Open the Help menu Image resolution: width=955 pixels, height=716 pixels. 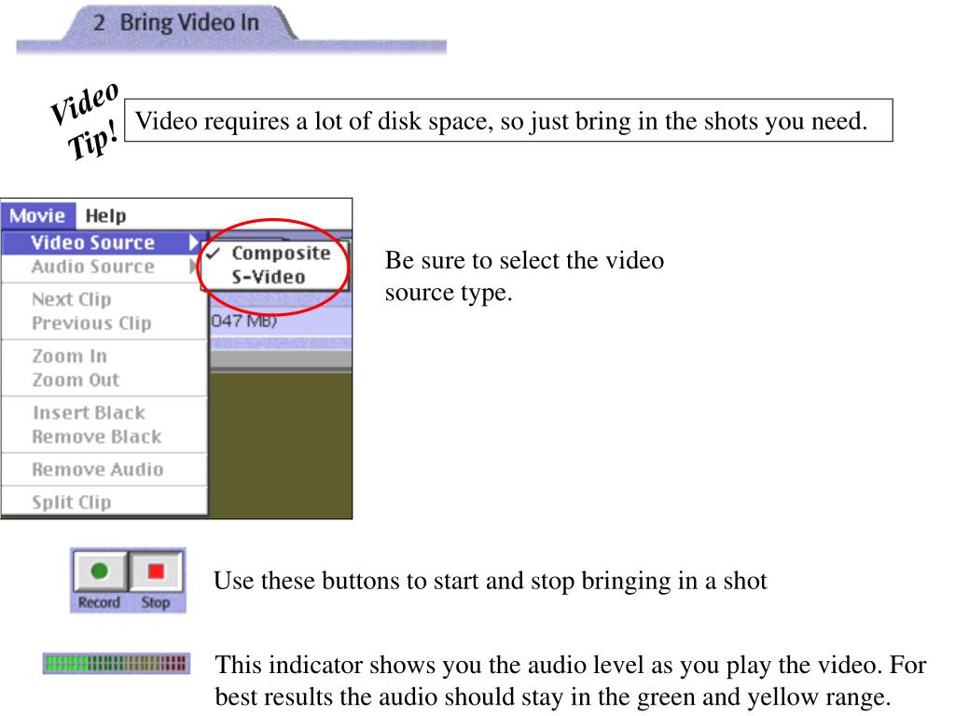click(x=106, y=215)
